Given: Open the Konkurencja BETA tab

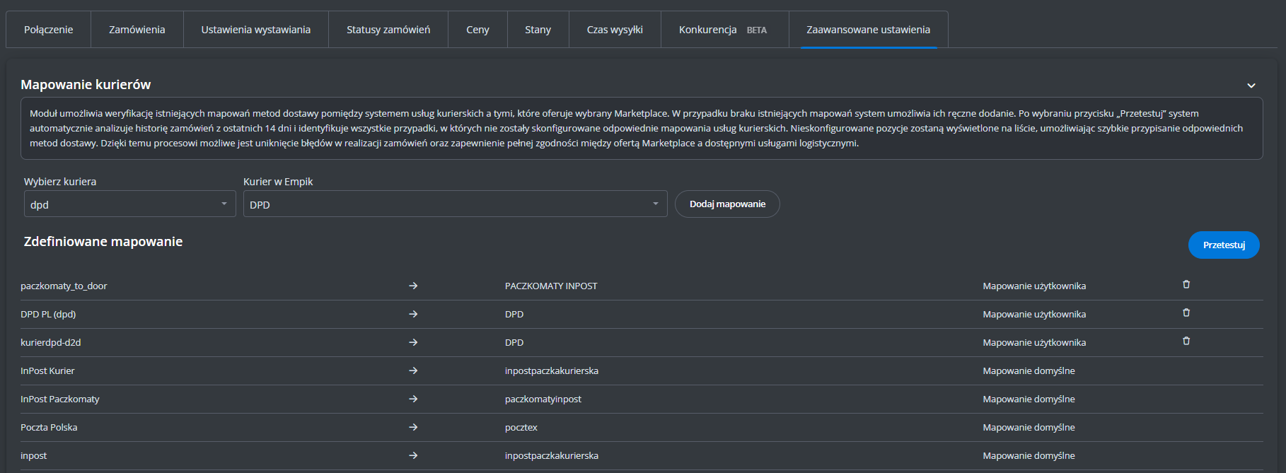Looking at the screenshot, I should click(723, 30).
